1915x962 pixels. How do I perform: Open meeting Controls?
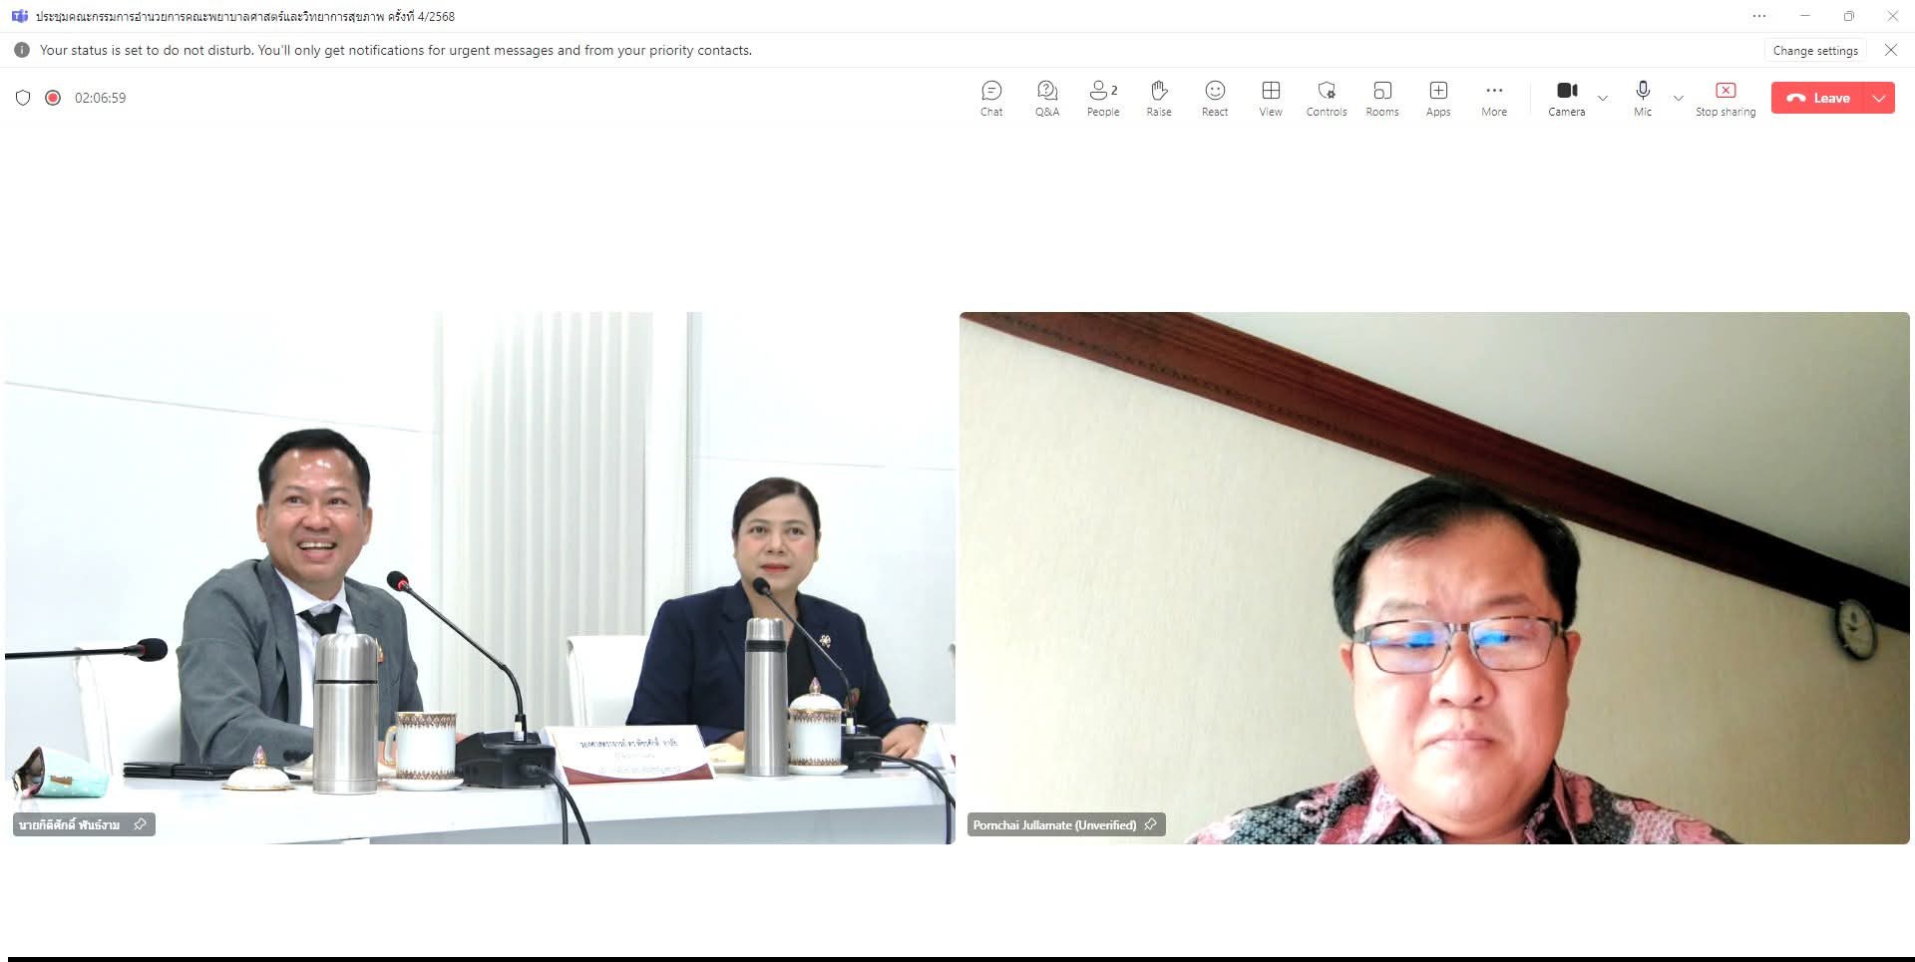click(x=1326, y=98)
